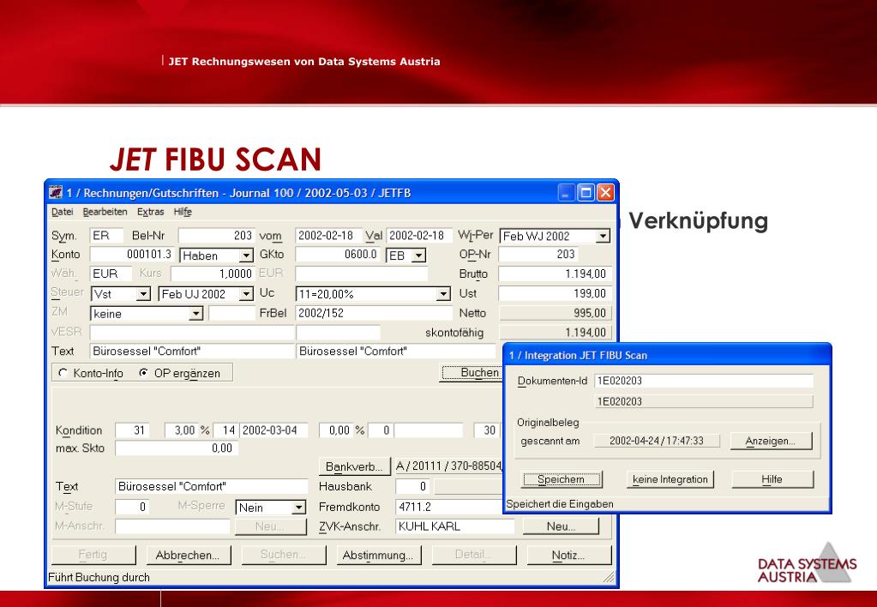Click Kondition date field 2002-03-04
The width and height of the screenshot is (877, 607).
pos(273,430)
